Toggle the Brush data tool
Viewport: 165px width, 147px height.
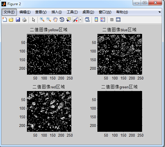click(75, 20)
